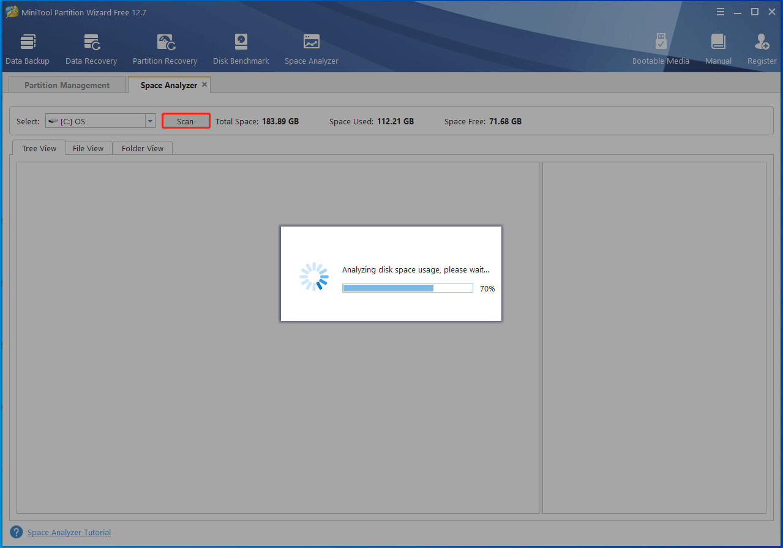Launch Data Recovery from the toolbar
The image size is (783, 548).
[91, 49]
